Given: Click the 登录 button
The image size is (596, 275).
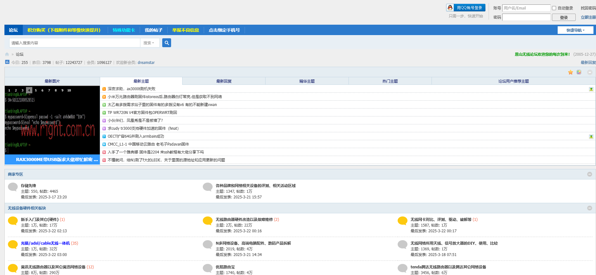Looking at the screenshot, I should (x=563, y=18).
